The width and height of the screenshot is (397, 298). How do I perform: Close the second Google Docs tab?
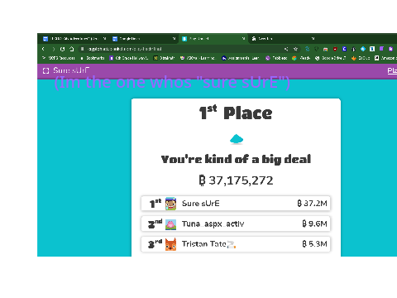tap(174, 39)
